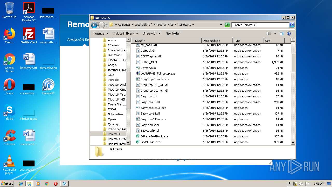Screen dimensions: 332x187
Task: Open the Firefox desktop icon
Action: click(x=9, y=36)
